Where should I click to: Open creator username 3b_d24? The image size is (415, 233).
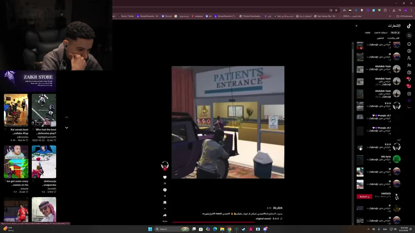point(278,208)
